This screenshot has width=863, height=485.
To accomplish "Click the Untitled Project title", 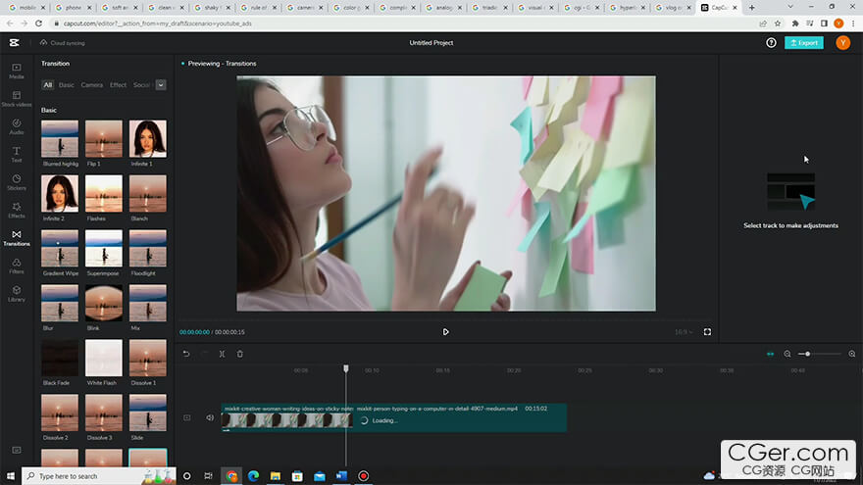I will coord(431,43).
